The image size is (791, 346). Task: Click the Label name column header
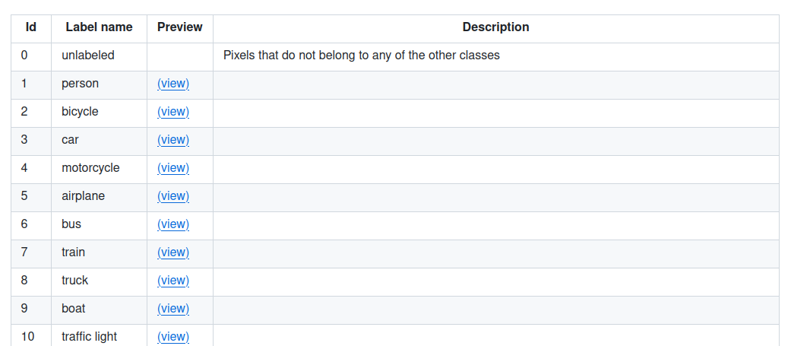tap(99, 27)
